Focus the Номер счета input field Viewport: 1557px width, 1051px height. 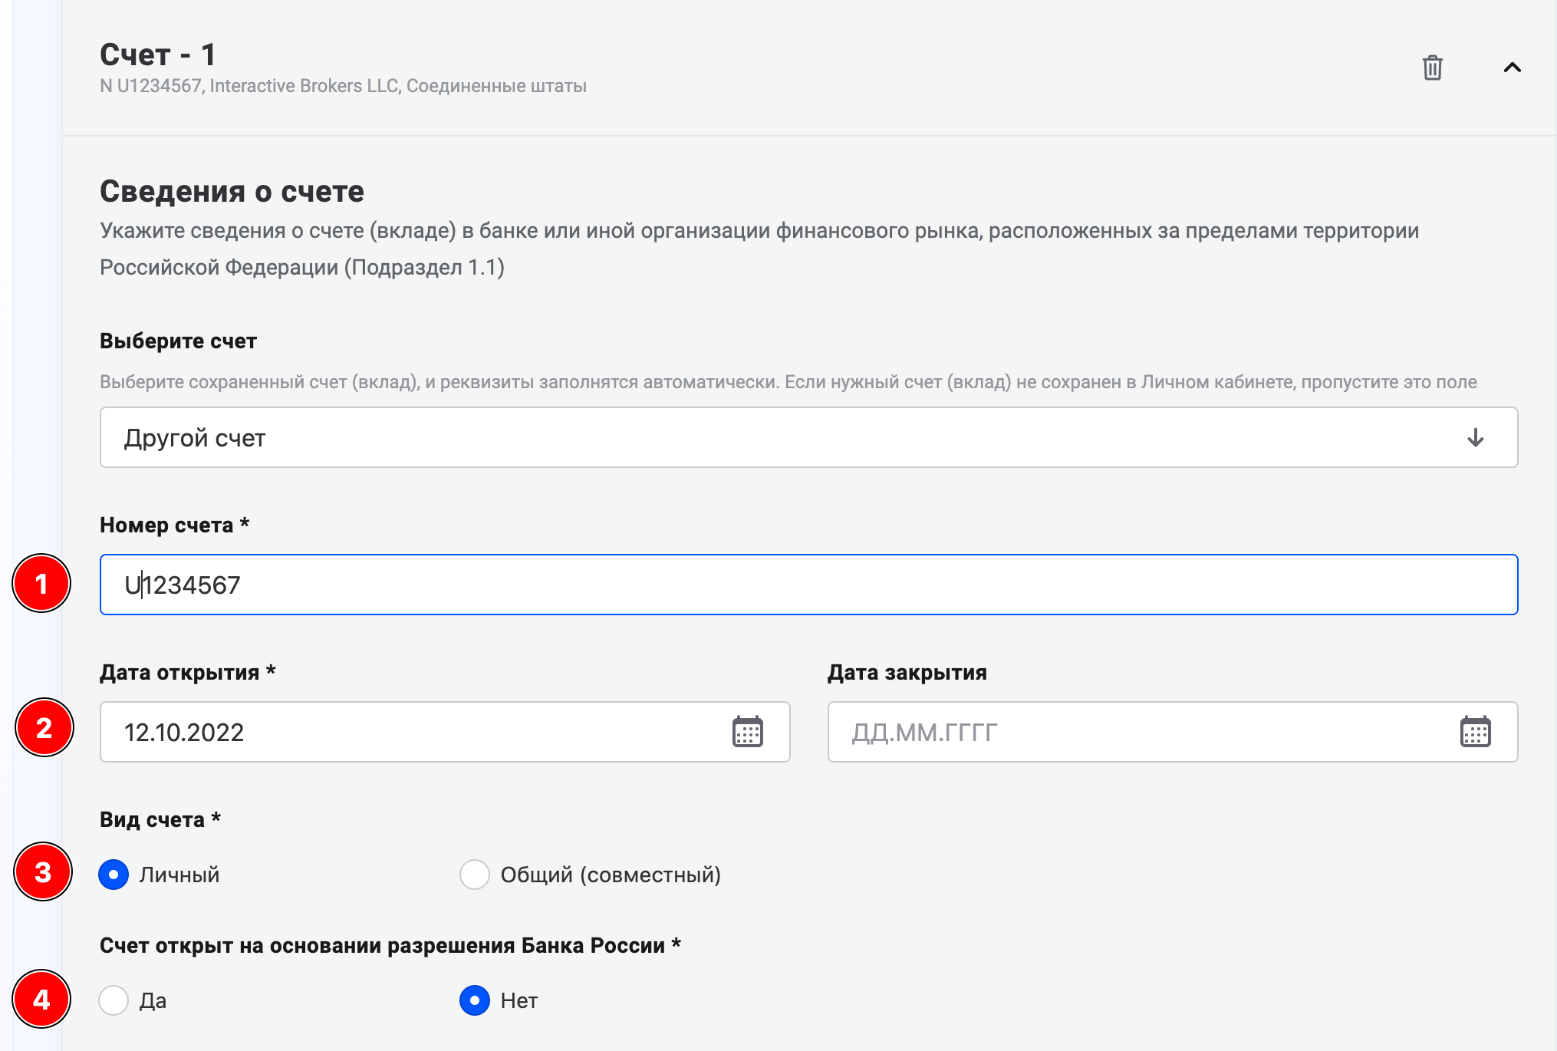point(808,585)
